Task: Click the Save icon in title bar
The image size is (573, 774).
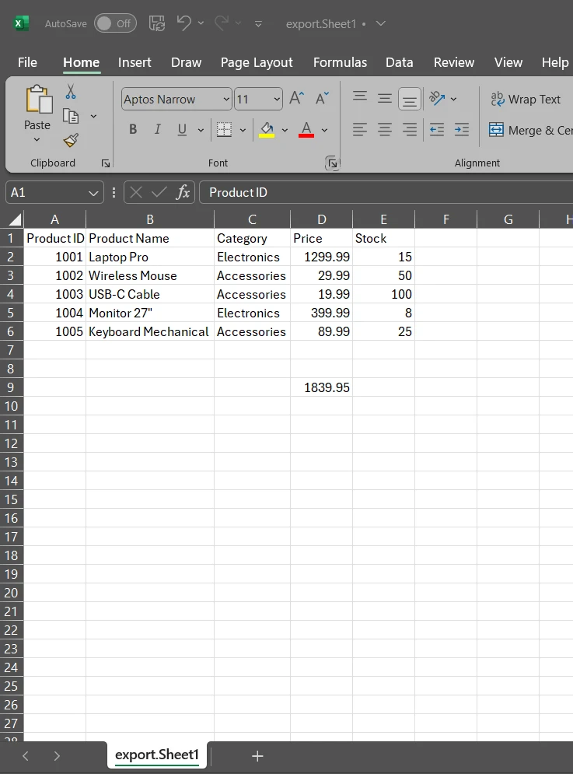Action: [x=156, y=23]
